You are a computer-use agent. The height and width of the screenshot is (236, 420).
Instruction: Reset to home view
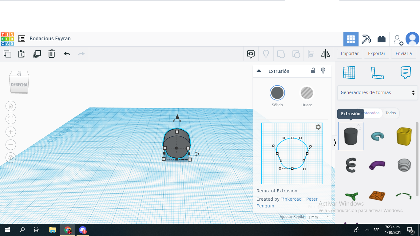coord(11,106)
